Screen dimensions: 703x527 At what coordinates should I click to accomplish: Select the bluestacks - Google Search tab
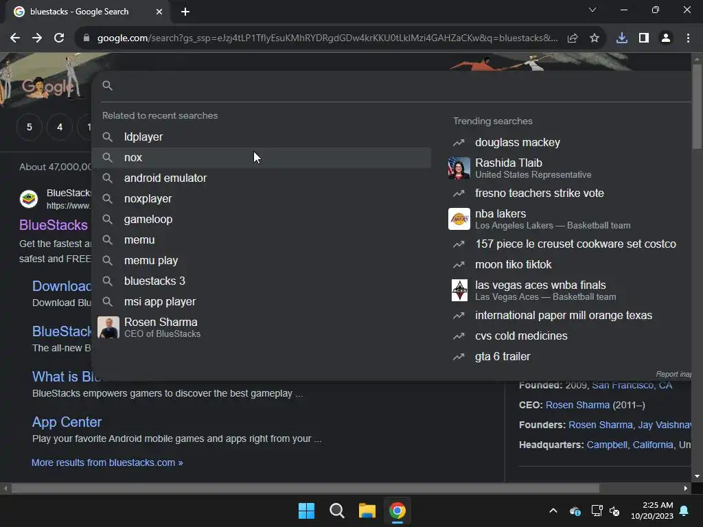[x=87, y=12]
